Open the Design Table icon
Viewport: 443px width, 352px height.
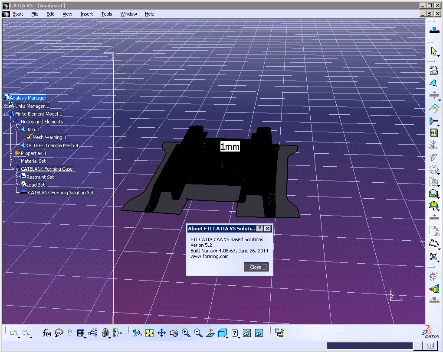pyautogui.click(x=81, y=333)
